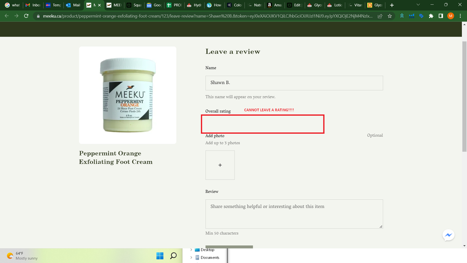Screen dimensions: 467x263
Task: Click the share page icon in address bar
Action: point(380,15)
